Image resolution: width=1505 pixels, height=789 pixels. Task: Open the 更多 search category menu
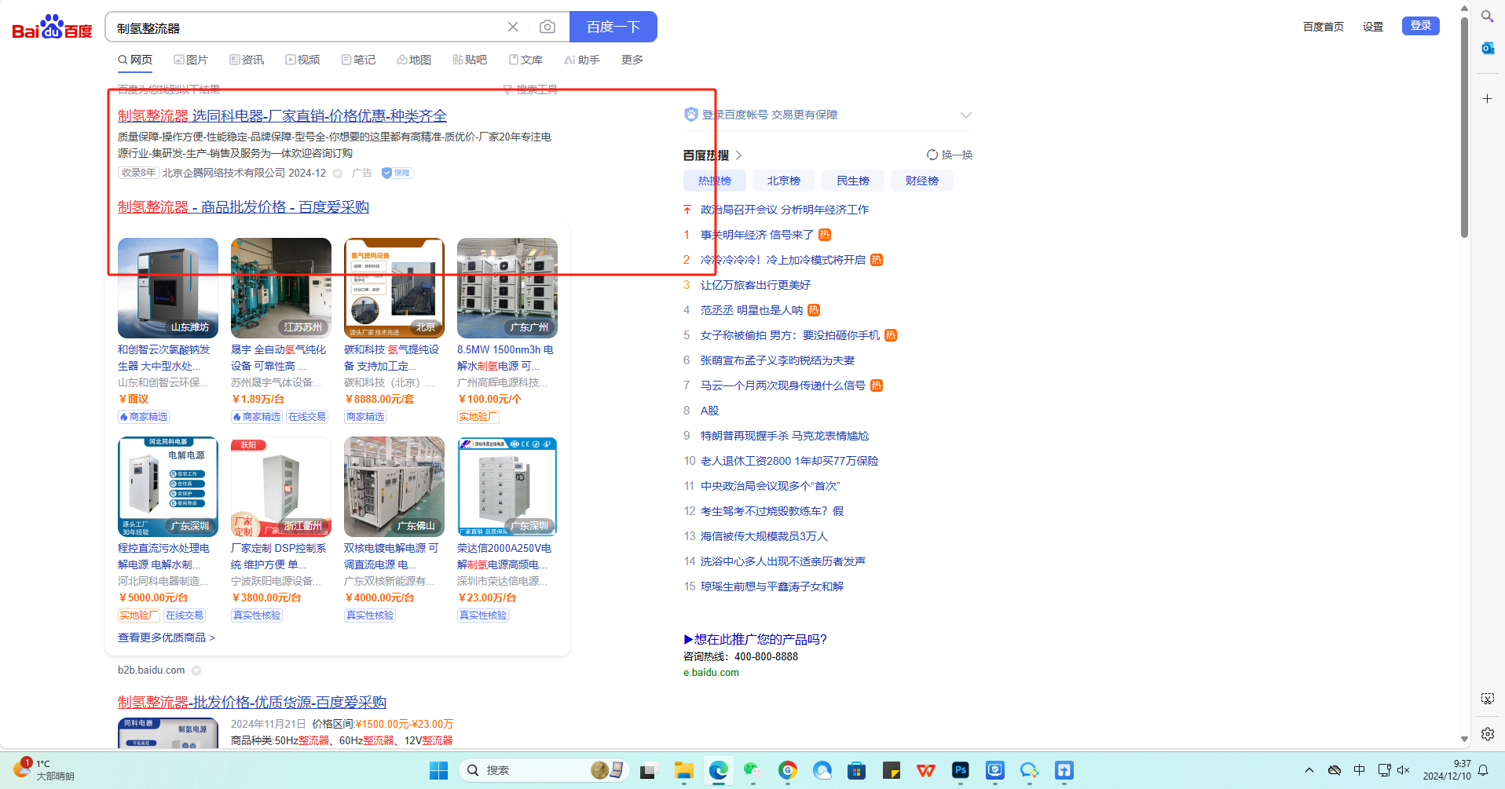[632, 60]
